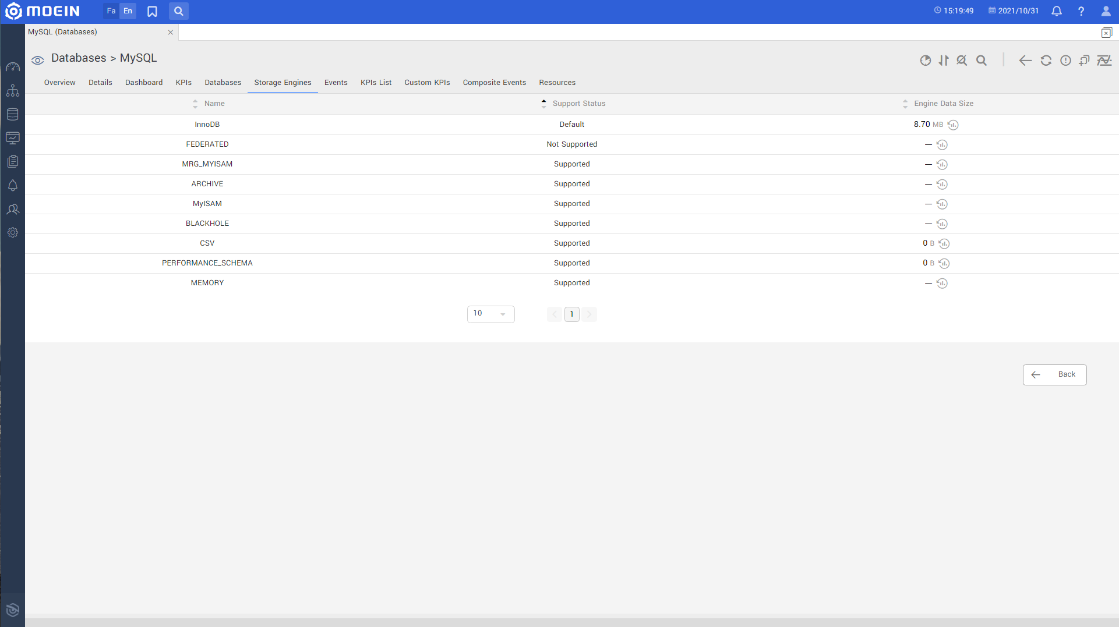Screen dimensions: 1119x627
Task: Open the Overview tab
Action: click(60, 83)
